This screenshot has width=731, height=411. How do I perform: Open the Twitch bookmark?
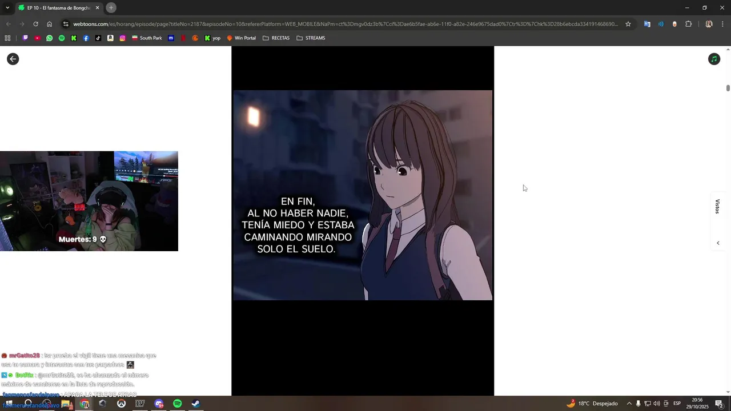coord(25,38)
